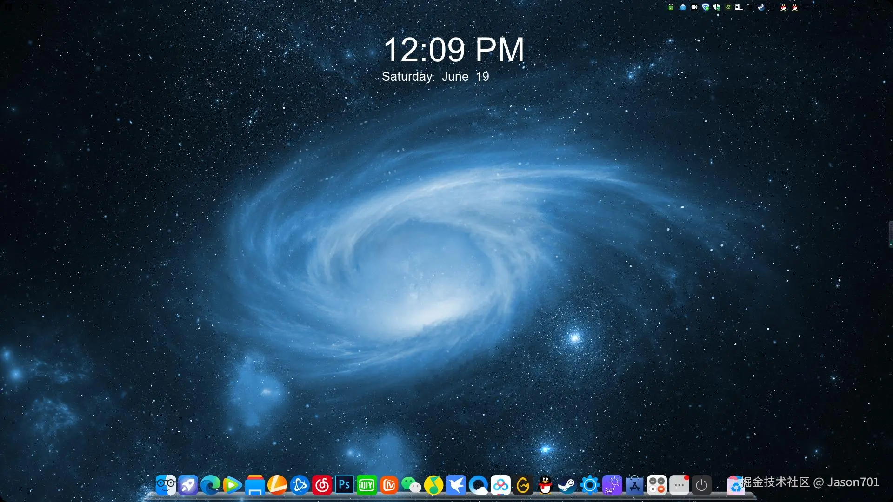Viewport: 893px width, 502px height.
Task: Click NVIDIA tray icon
Action: coord(728,7)
